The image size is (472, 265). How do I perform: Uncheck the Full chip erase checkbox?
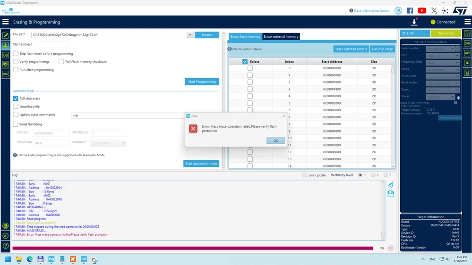16,98
